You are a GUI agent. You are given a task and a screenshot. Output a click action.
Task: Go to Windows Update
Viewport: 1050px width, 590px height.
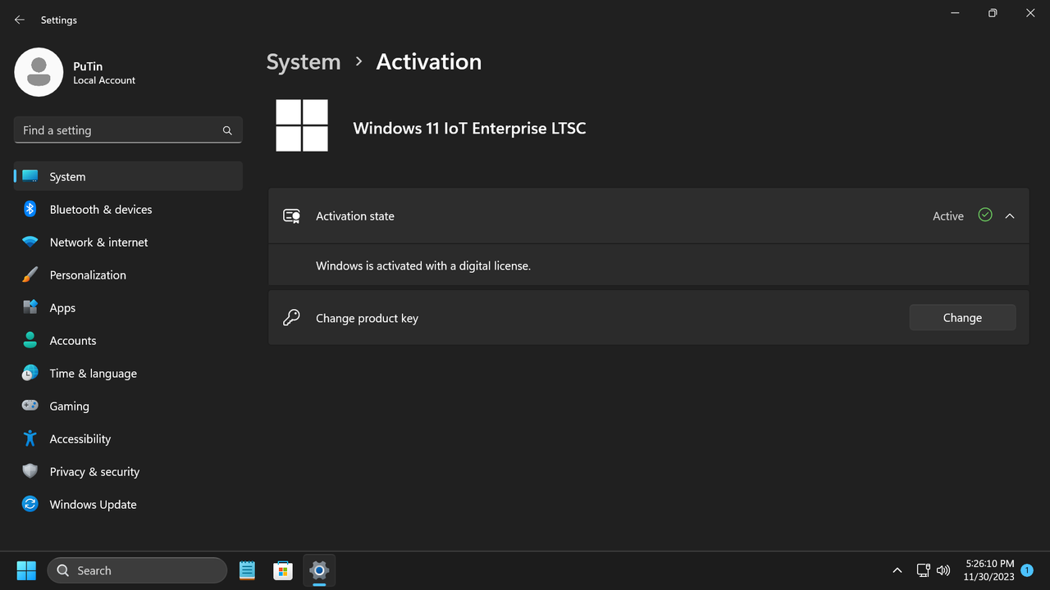(x=93, y=504)
